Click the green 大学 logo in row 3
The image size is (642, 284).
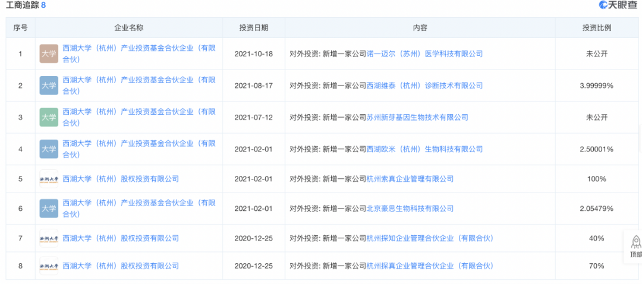click(49, 118)
